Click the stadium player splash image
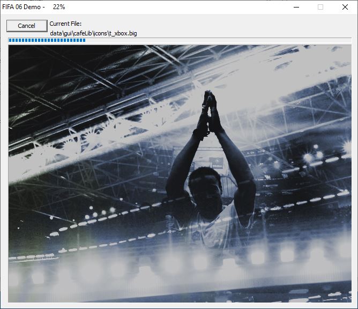 [180, 173]
